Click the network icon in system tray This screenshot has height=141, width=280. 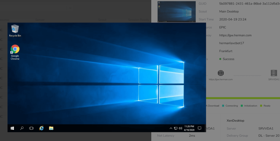[x=176, y=128]
